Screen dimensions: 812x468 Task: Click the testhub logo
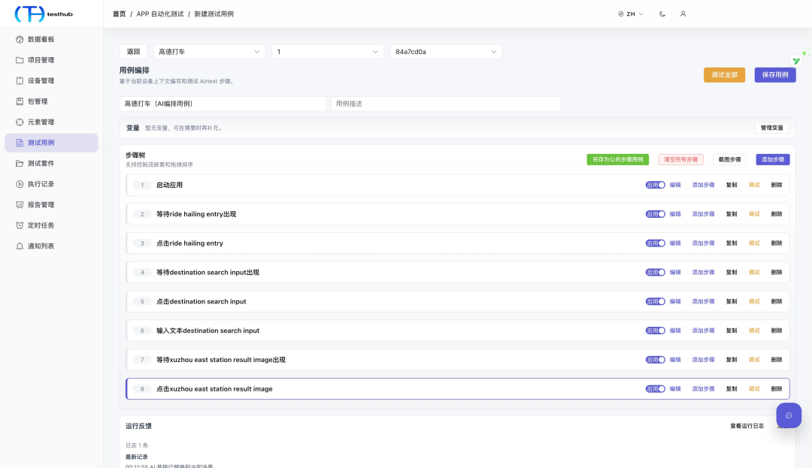coord(44,14)
